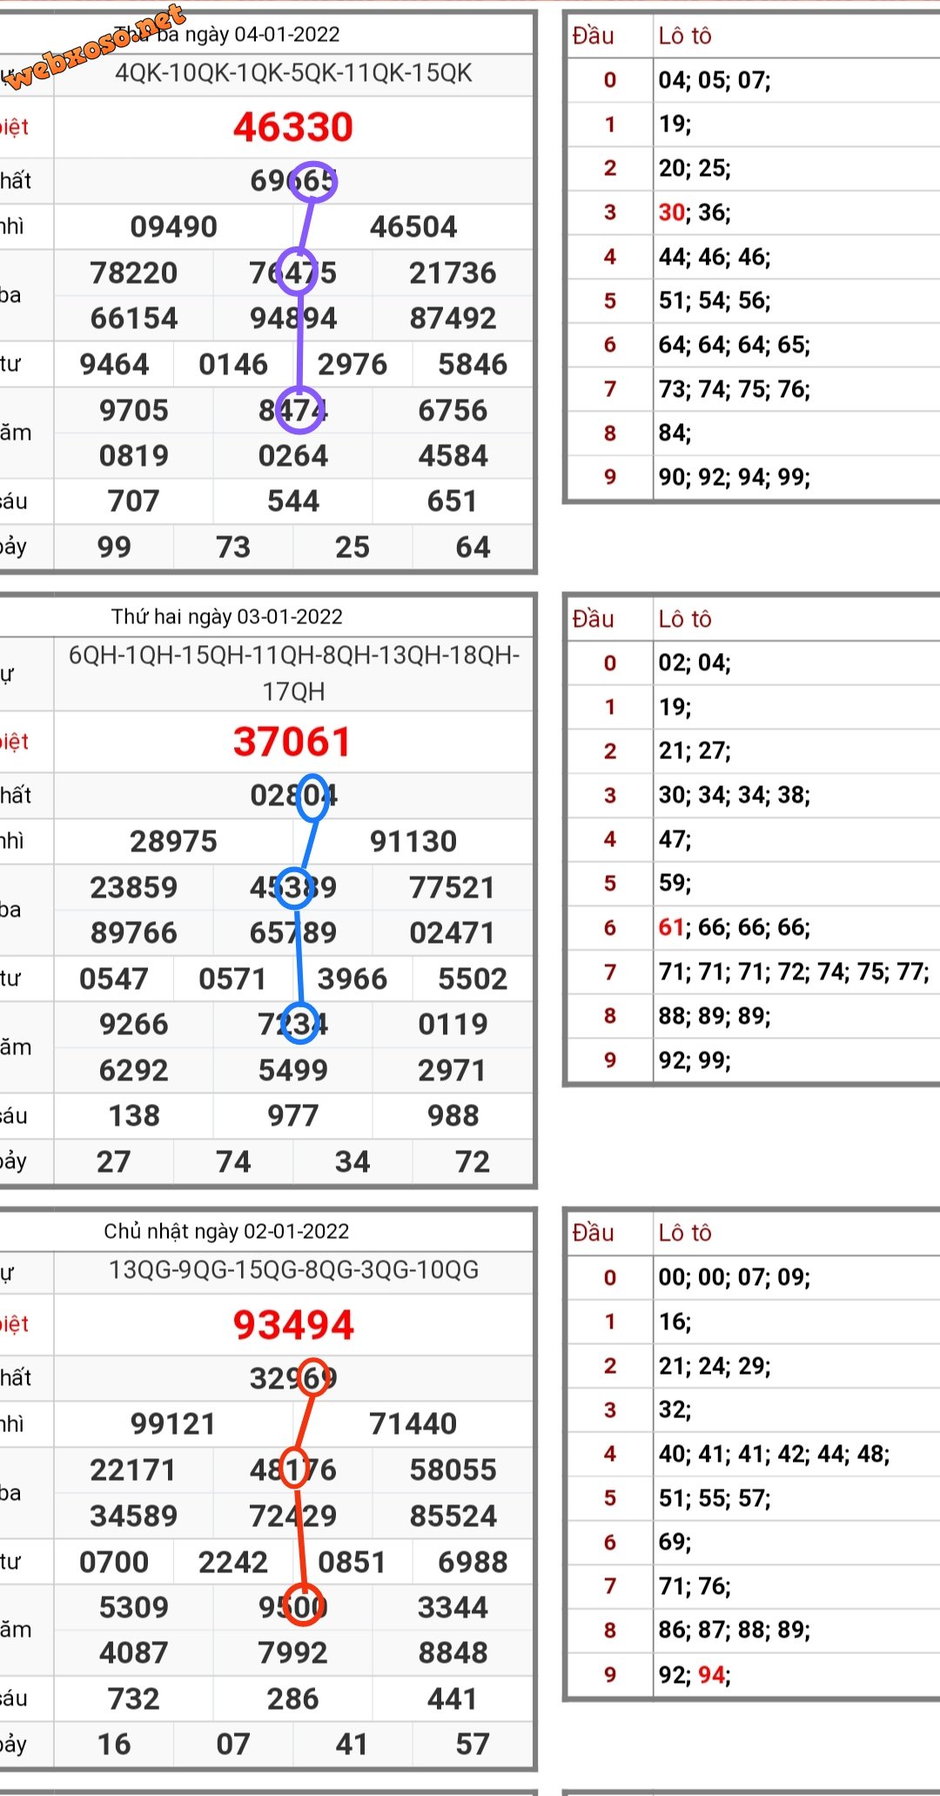Screen dimensions: 940x1796
Task: Select the serial code 13QG-9QG-15QG-8QG-3QG-10QG
Action: (x=293, y=1270)
